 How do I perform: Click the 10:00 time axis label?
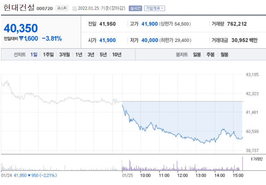click(146, 175)
